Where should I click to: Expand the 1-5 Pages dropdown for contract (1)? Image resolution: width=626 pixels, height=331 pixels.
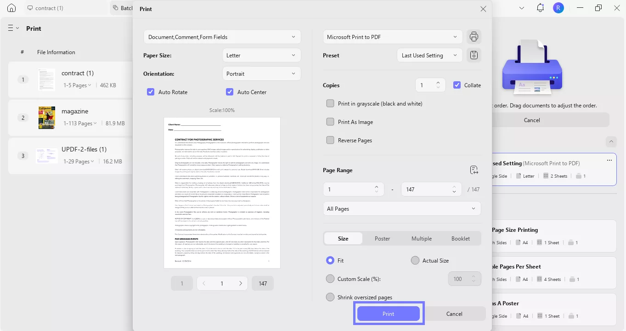coord(77,85)
